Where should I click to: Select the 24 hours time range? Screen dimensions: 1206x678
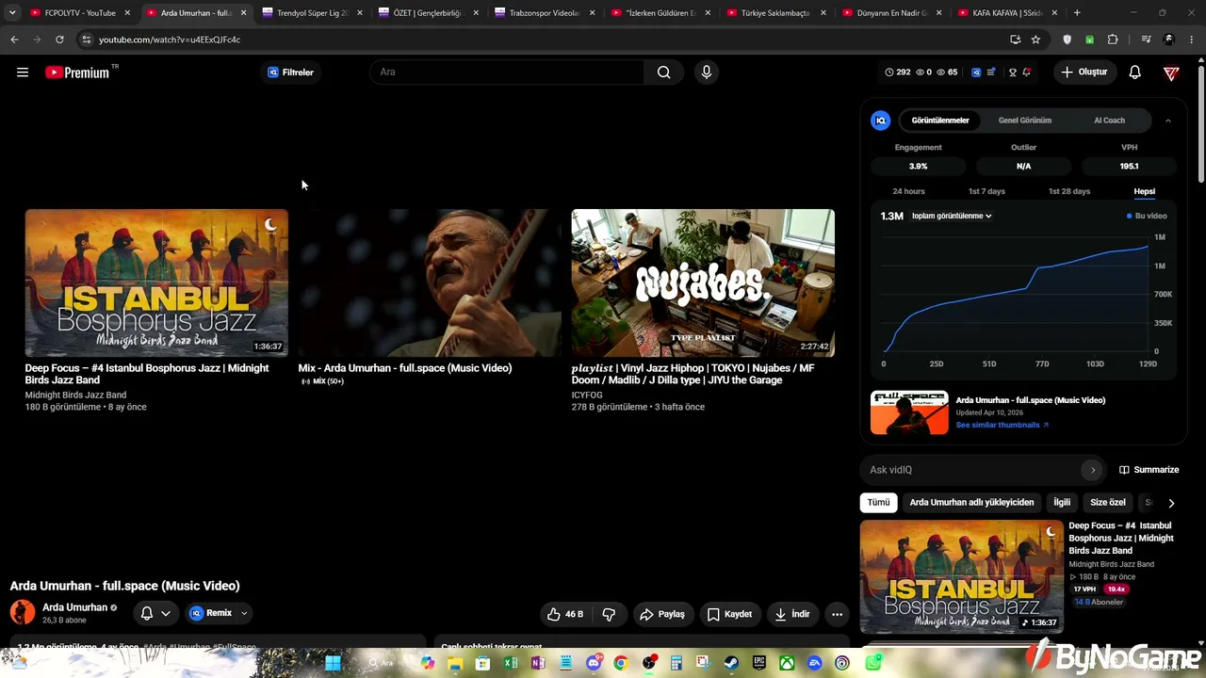908,191
